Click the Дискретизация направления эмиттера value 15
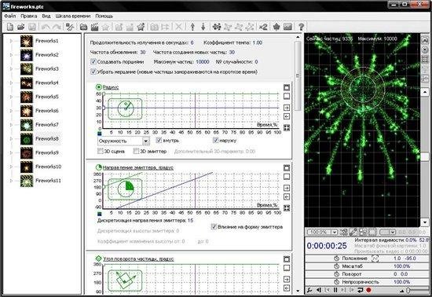This screenshot has height=297, width=432. click(x=190, y=221)
